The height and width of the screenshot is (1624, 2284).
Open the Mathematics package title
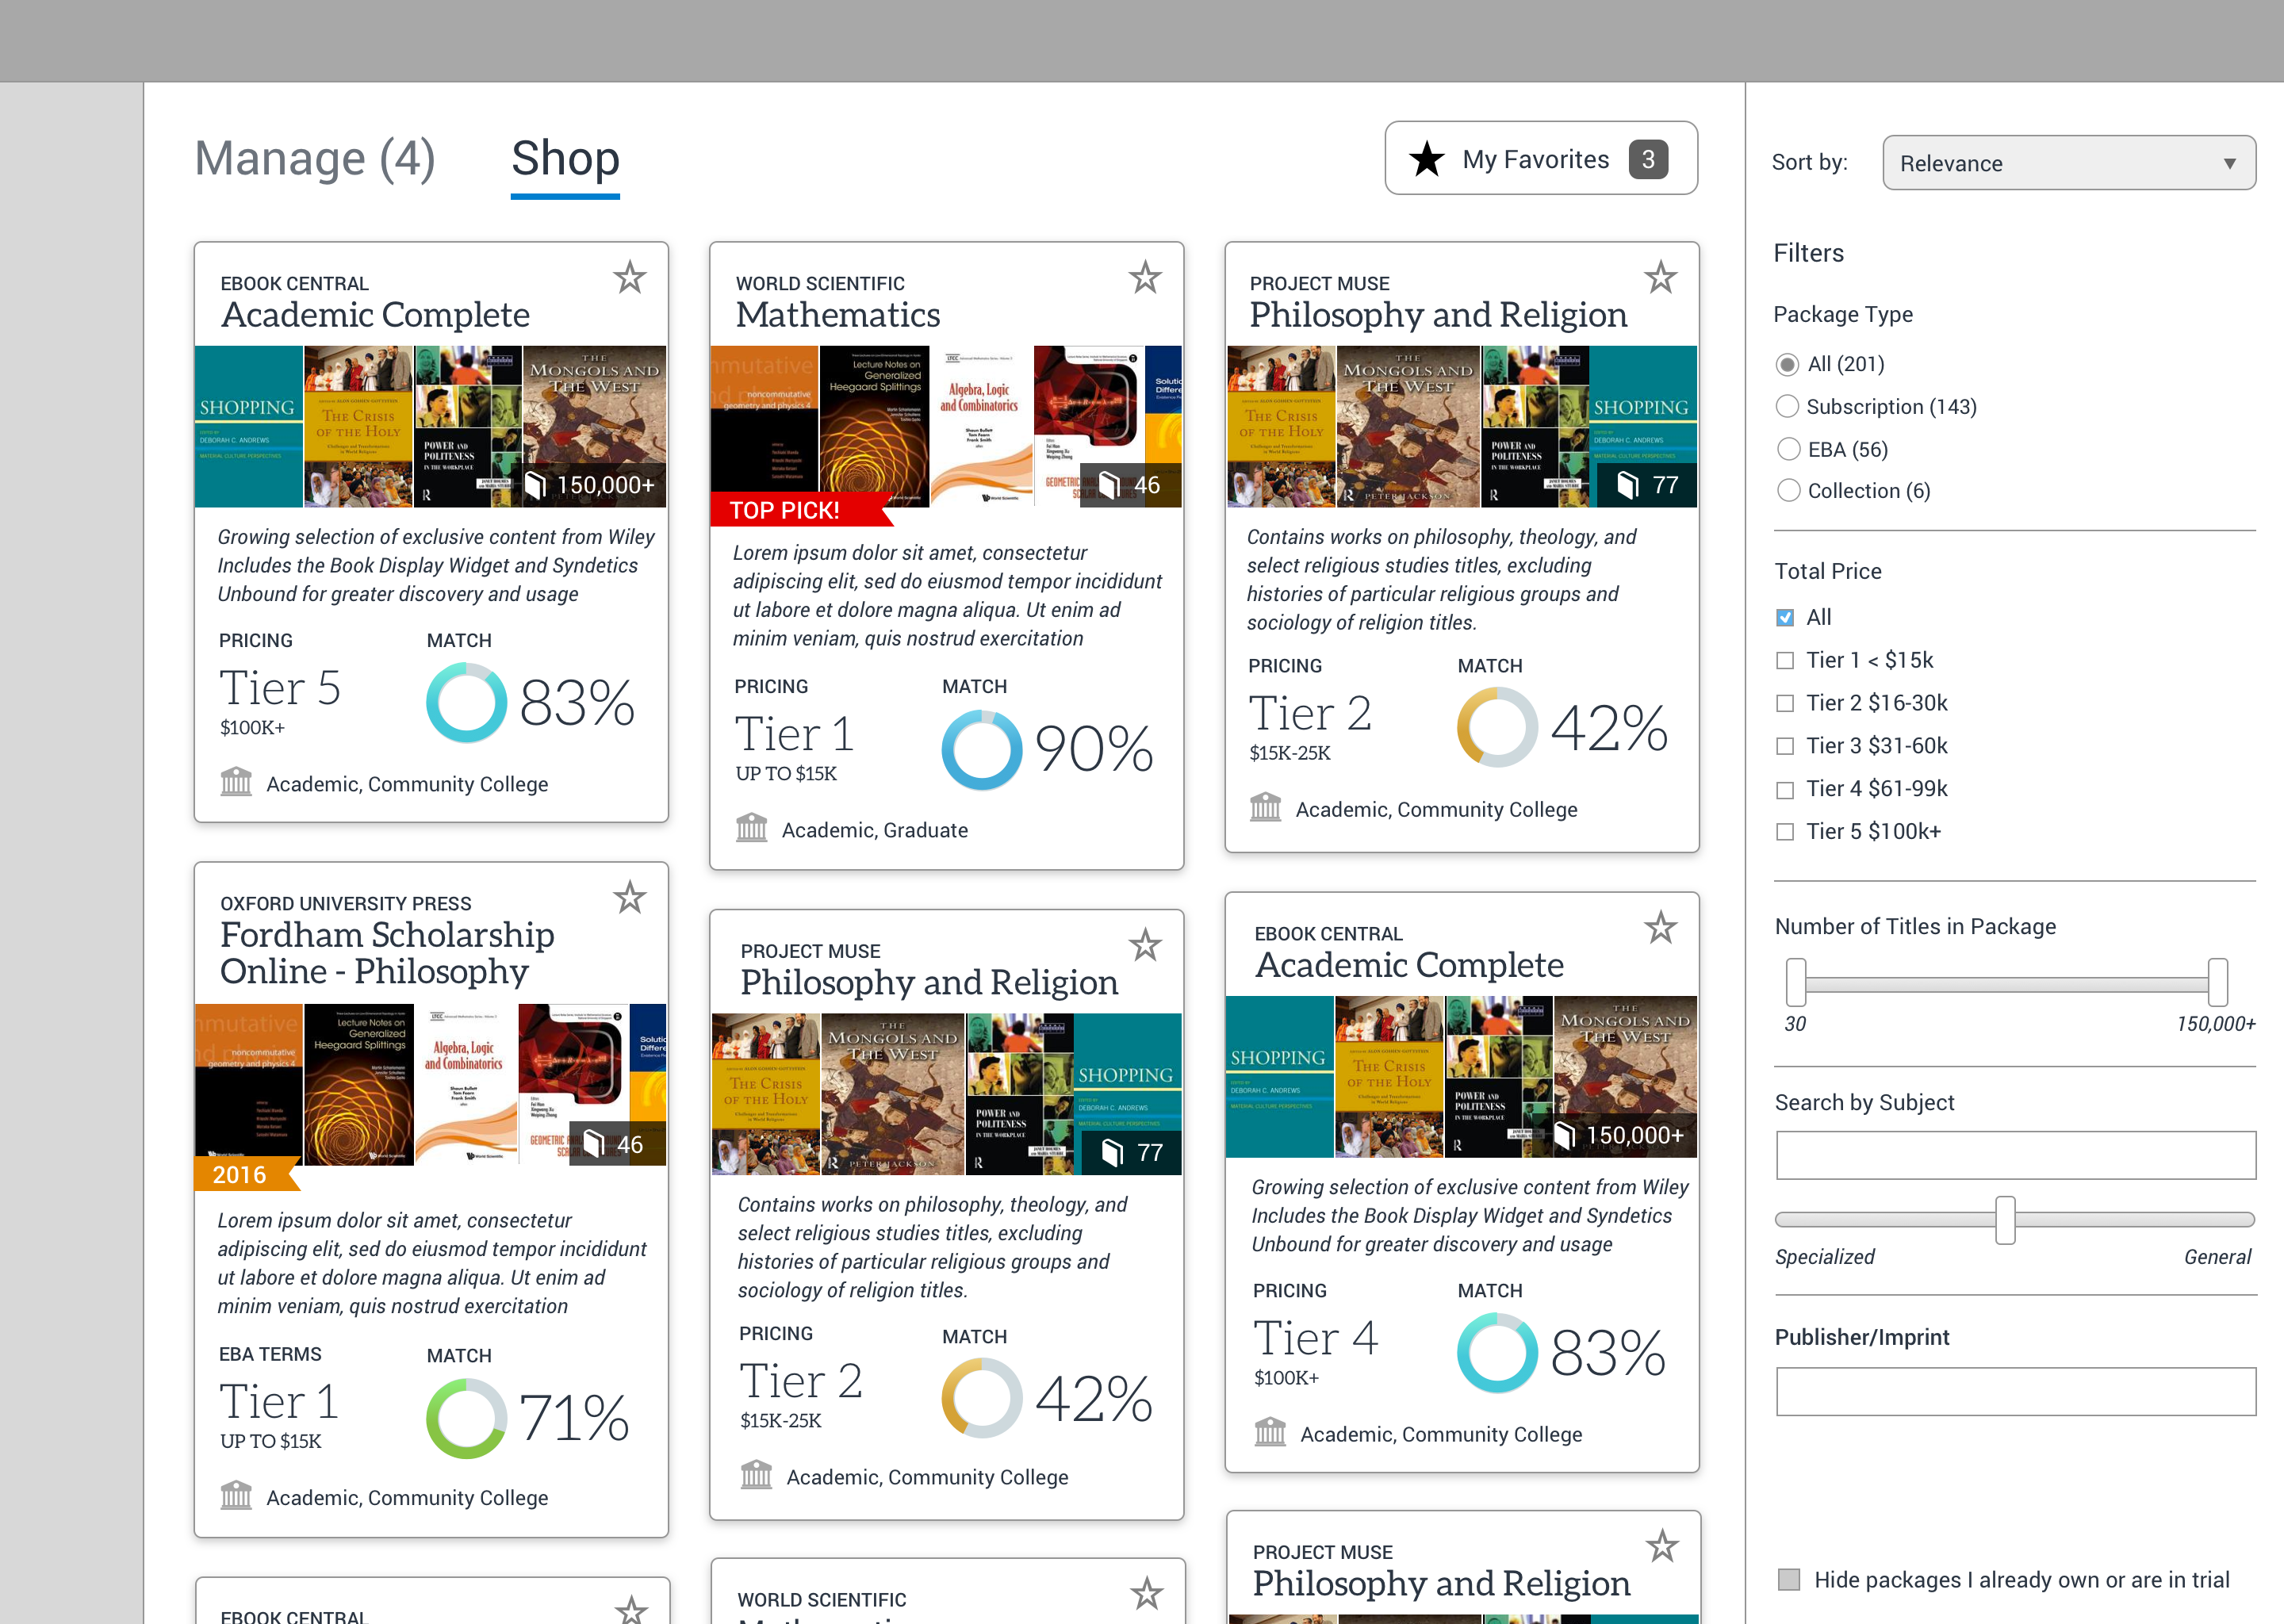838,315
